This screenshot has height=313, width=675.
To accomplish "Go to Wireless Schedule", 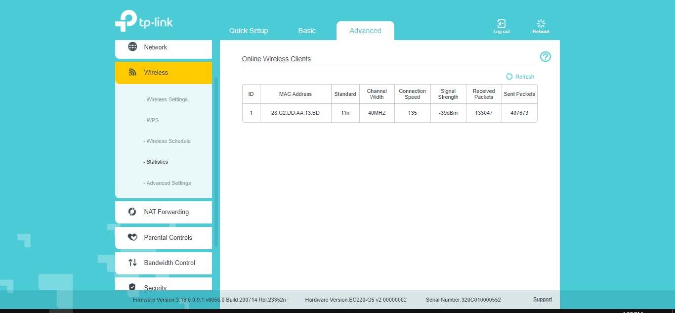I will pos(169,141).
